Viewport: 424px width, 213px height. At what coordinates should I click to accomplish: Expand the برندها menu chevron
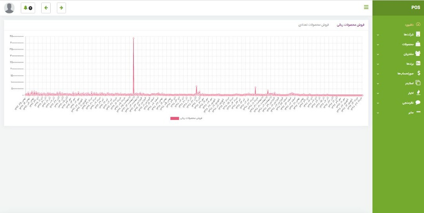point(378,64)
